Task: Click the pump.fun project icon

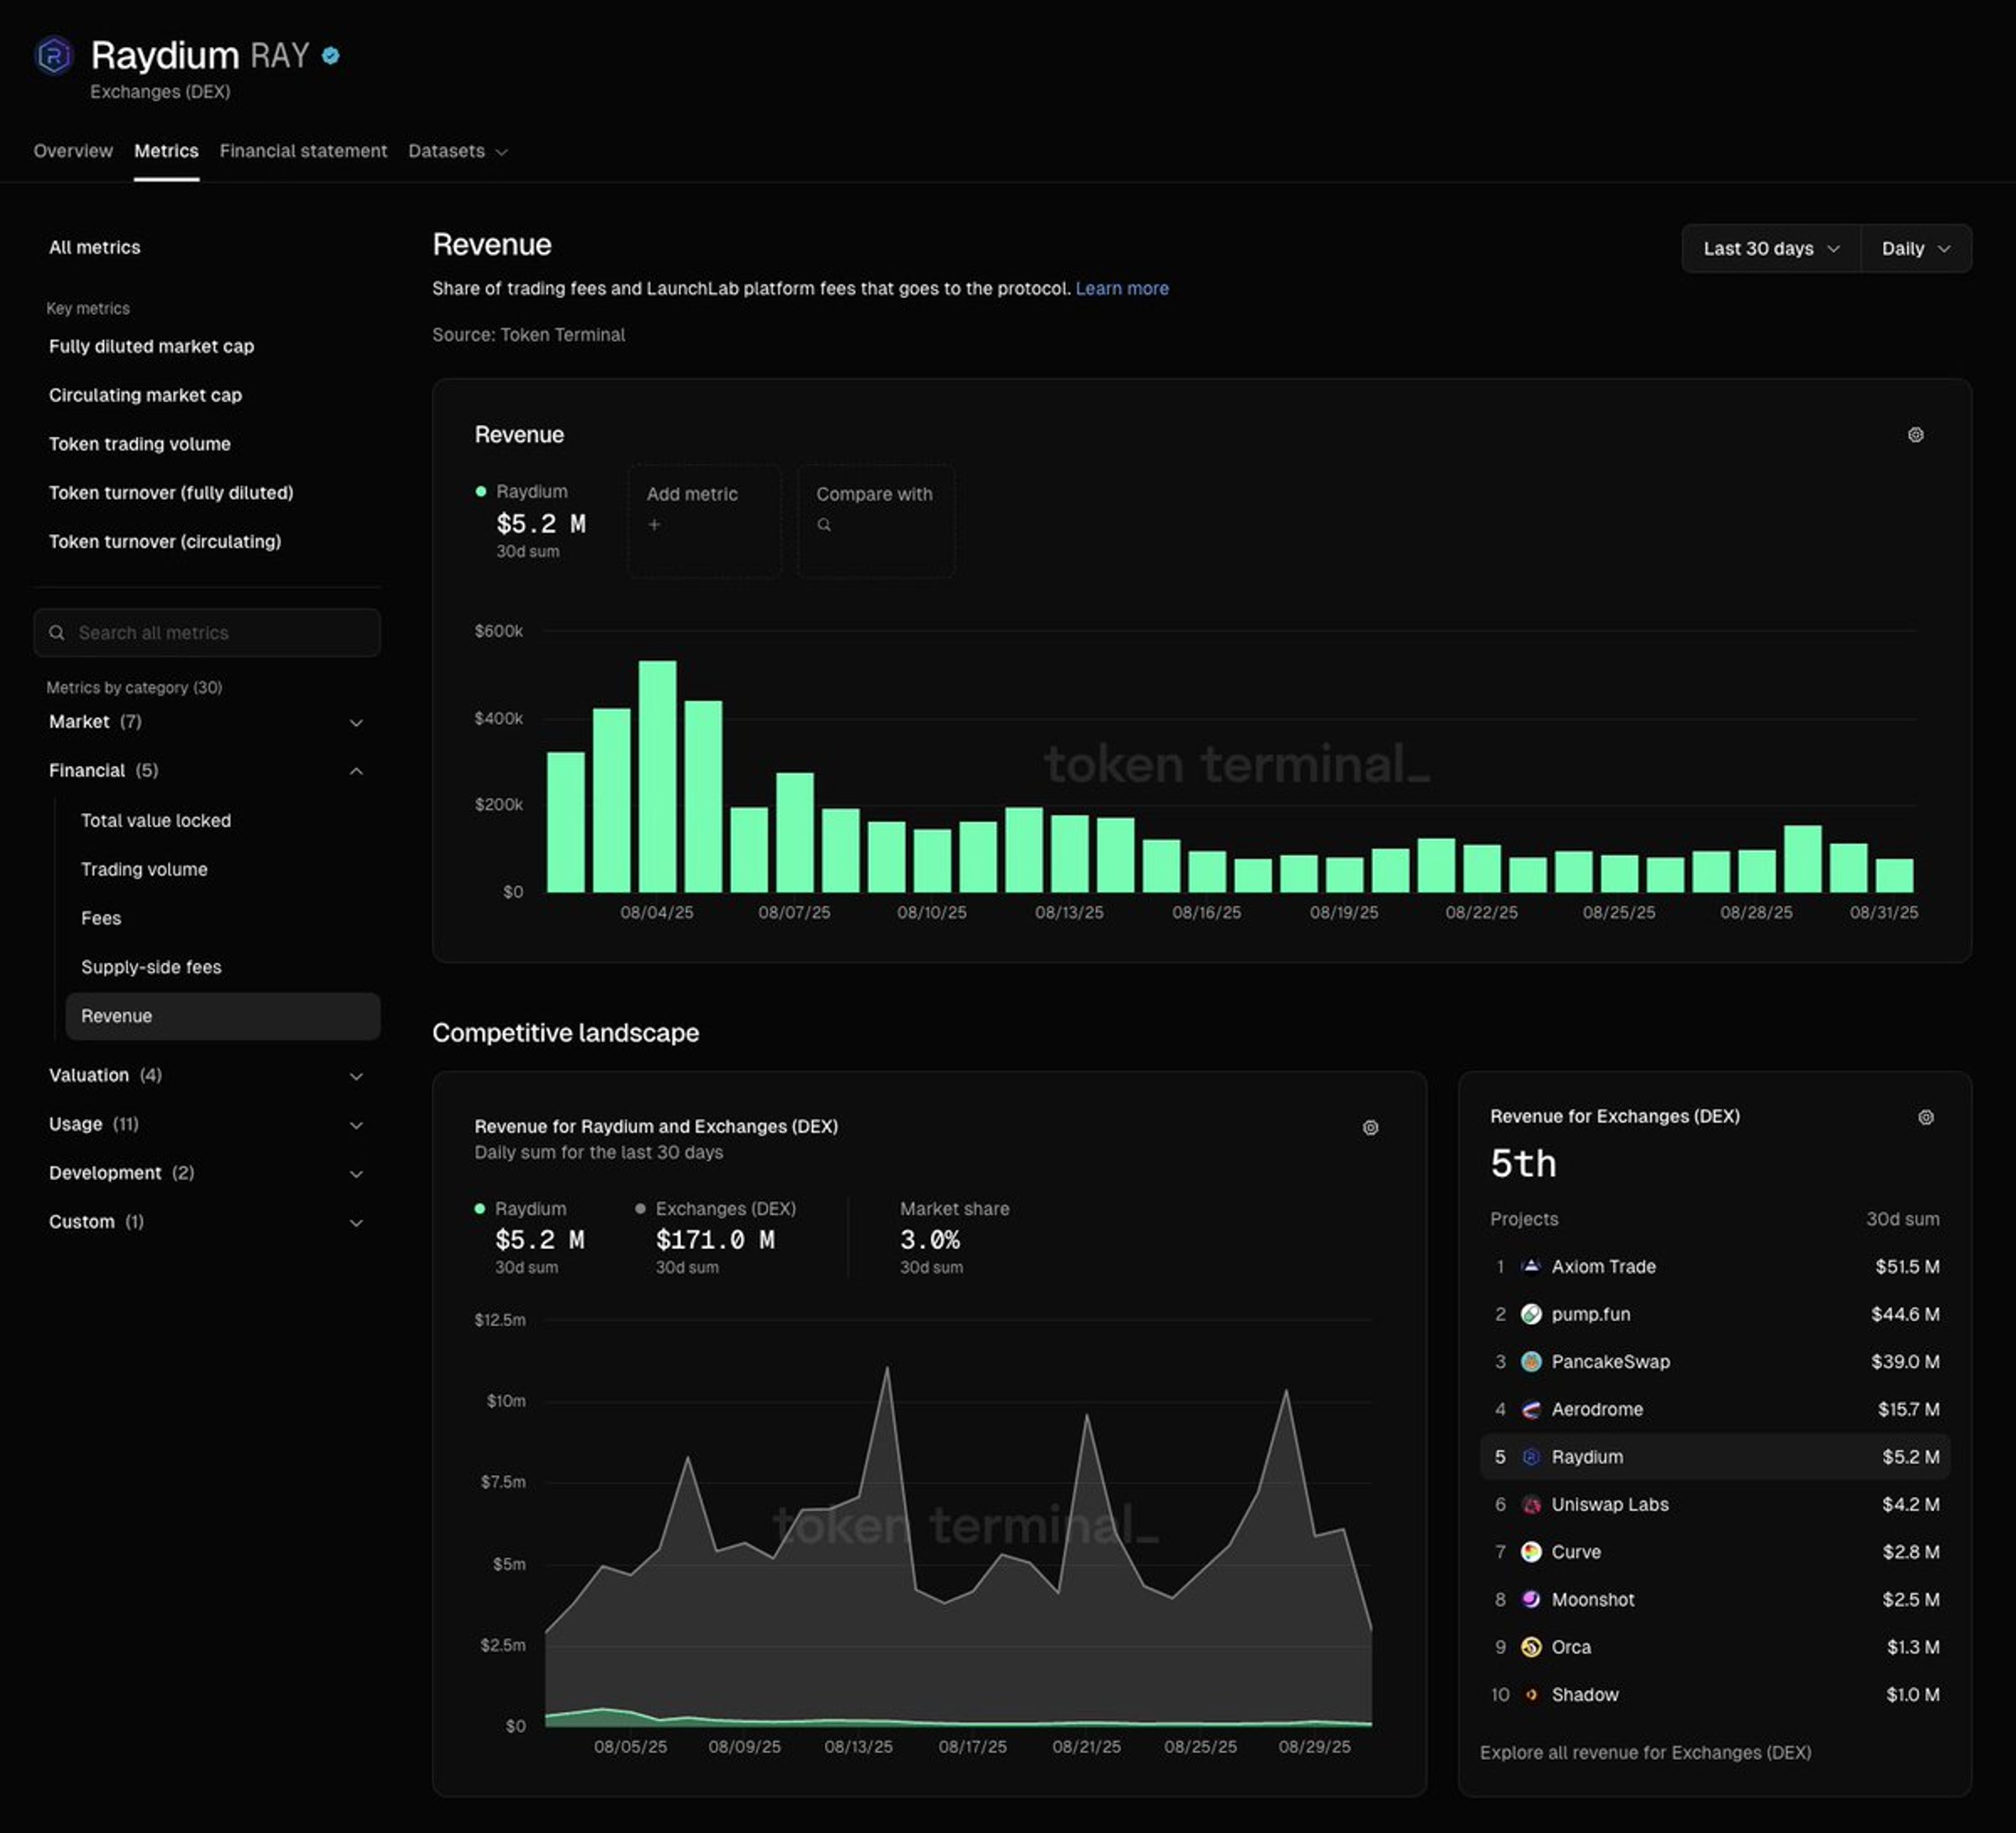Action: (x=1531, y=1314)
